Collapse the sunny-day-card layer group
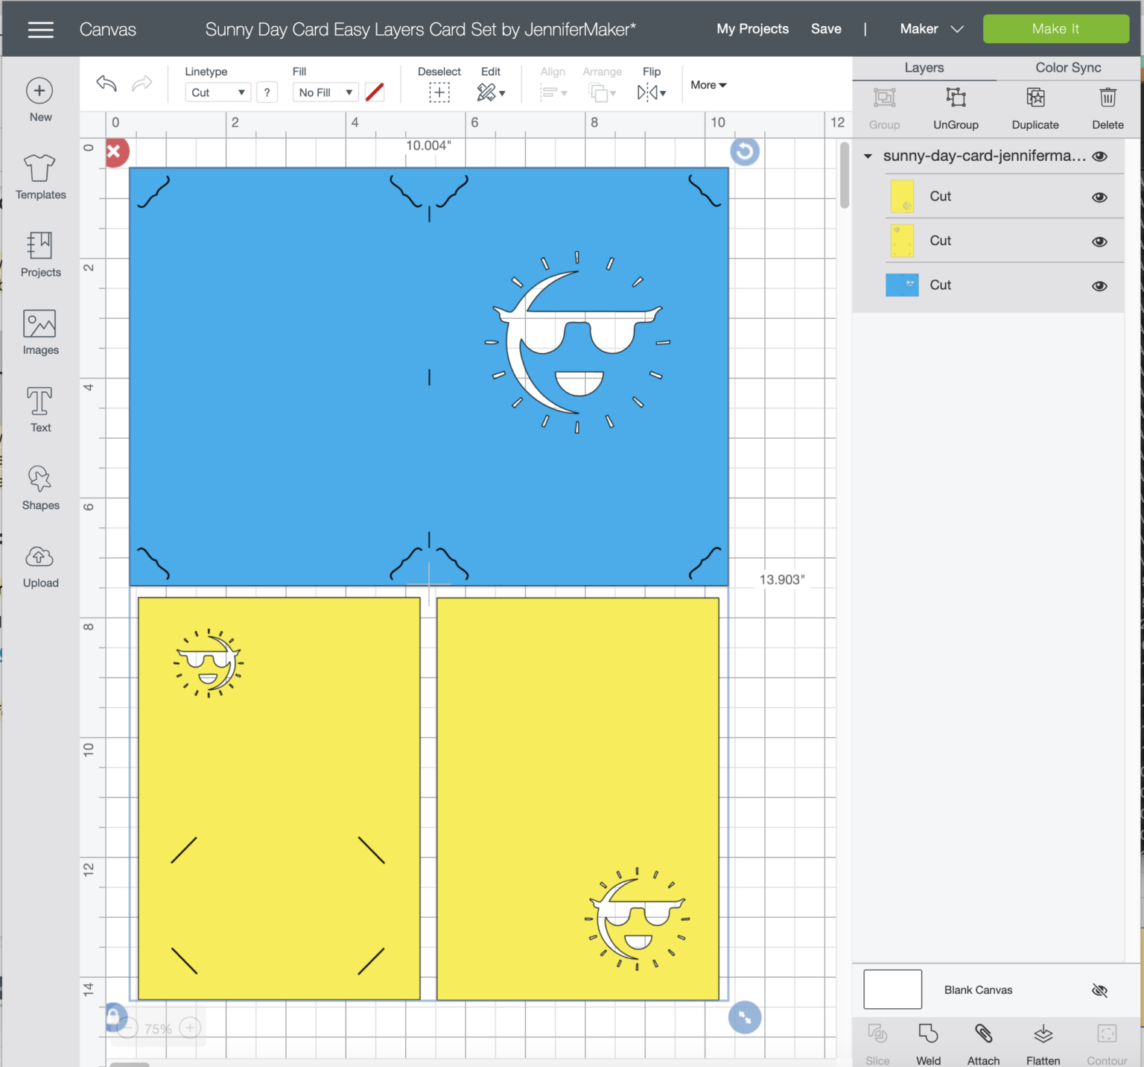The height and width of the screenshot is (1067, 1144). click(868, 156)
